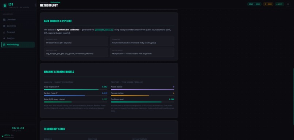Click the generate_data.py code tag

click(x=104, y=30)
